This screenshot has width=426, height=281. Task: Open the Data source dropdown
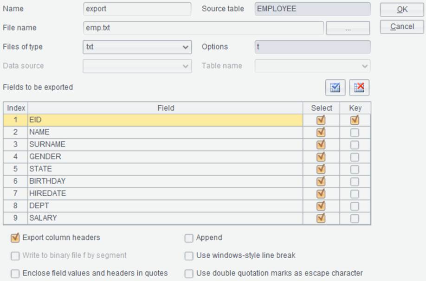137,66
